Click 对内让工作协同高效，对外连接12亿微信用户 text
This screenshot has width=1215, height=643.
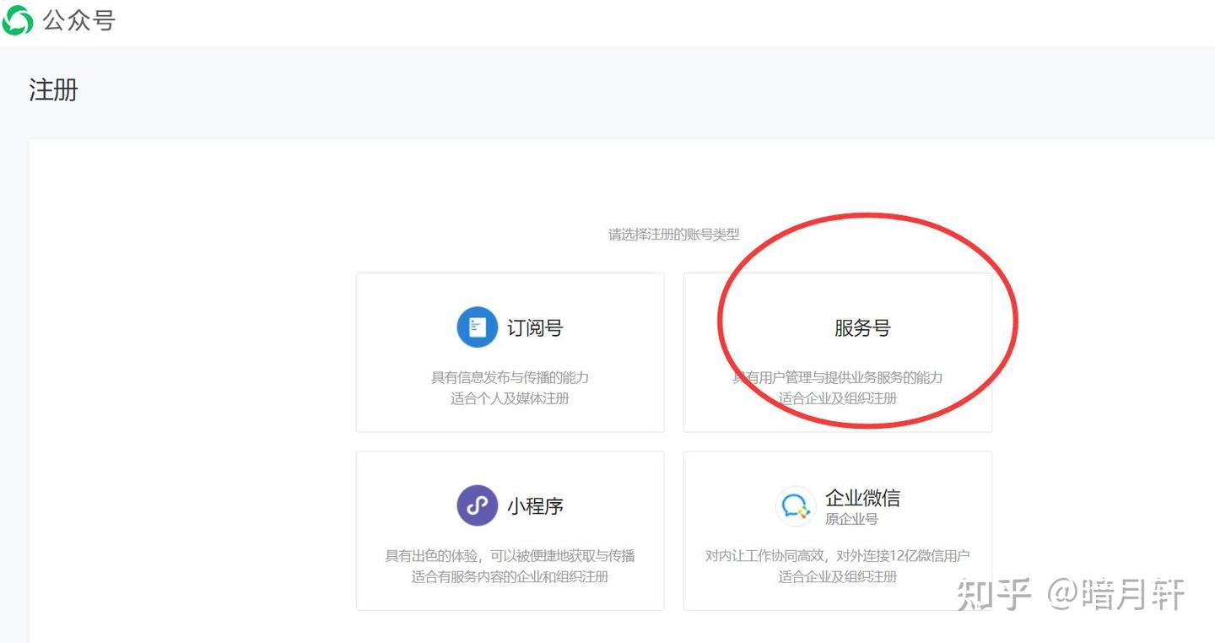click(x=838, y=556)
